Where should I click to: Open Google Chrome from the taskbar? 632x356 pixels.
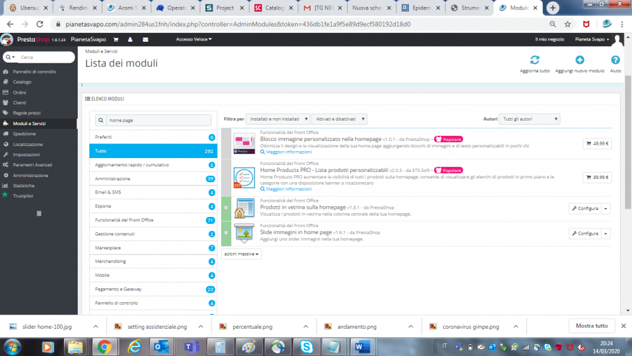coord(104,347)
